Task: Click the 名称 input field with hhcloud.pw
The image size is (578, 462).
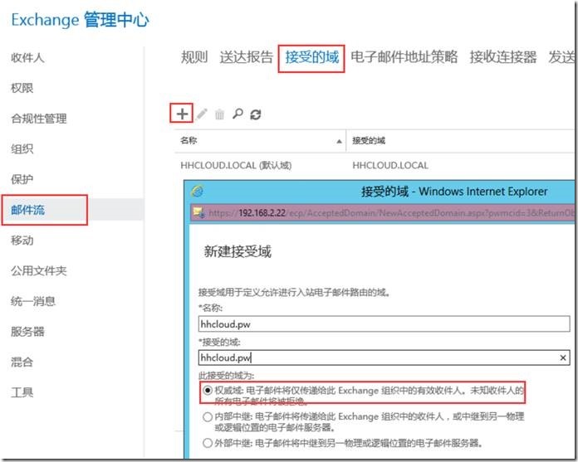Action: [385, 324]
